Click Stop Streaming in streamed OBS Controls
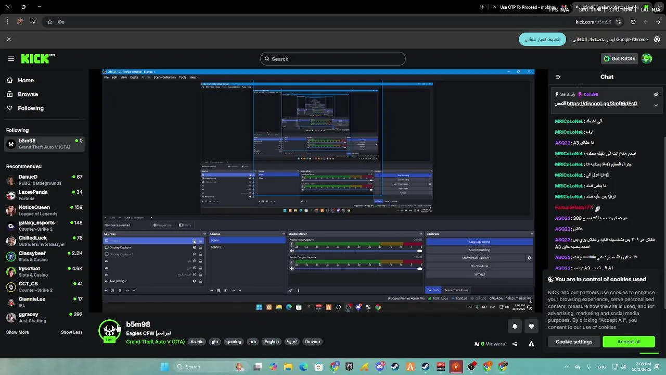The height and width of the screenshot is (375, 666). [479, 242]
